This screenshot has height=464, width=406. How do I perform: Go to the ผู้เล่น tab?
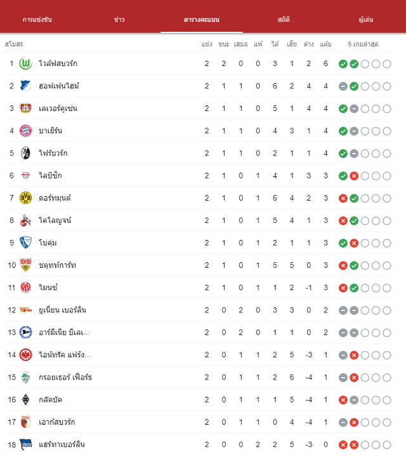click(366, 20)
